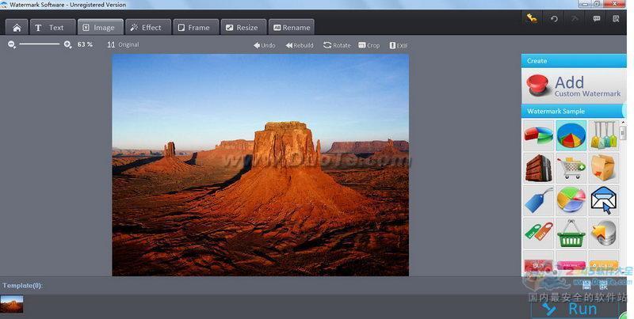Click the zoom level slider track
This screenshot has height=319, width=634.
tap(40, 44)
